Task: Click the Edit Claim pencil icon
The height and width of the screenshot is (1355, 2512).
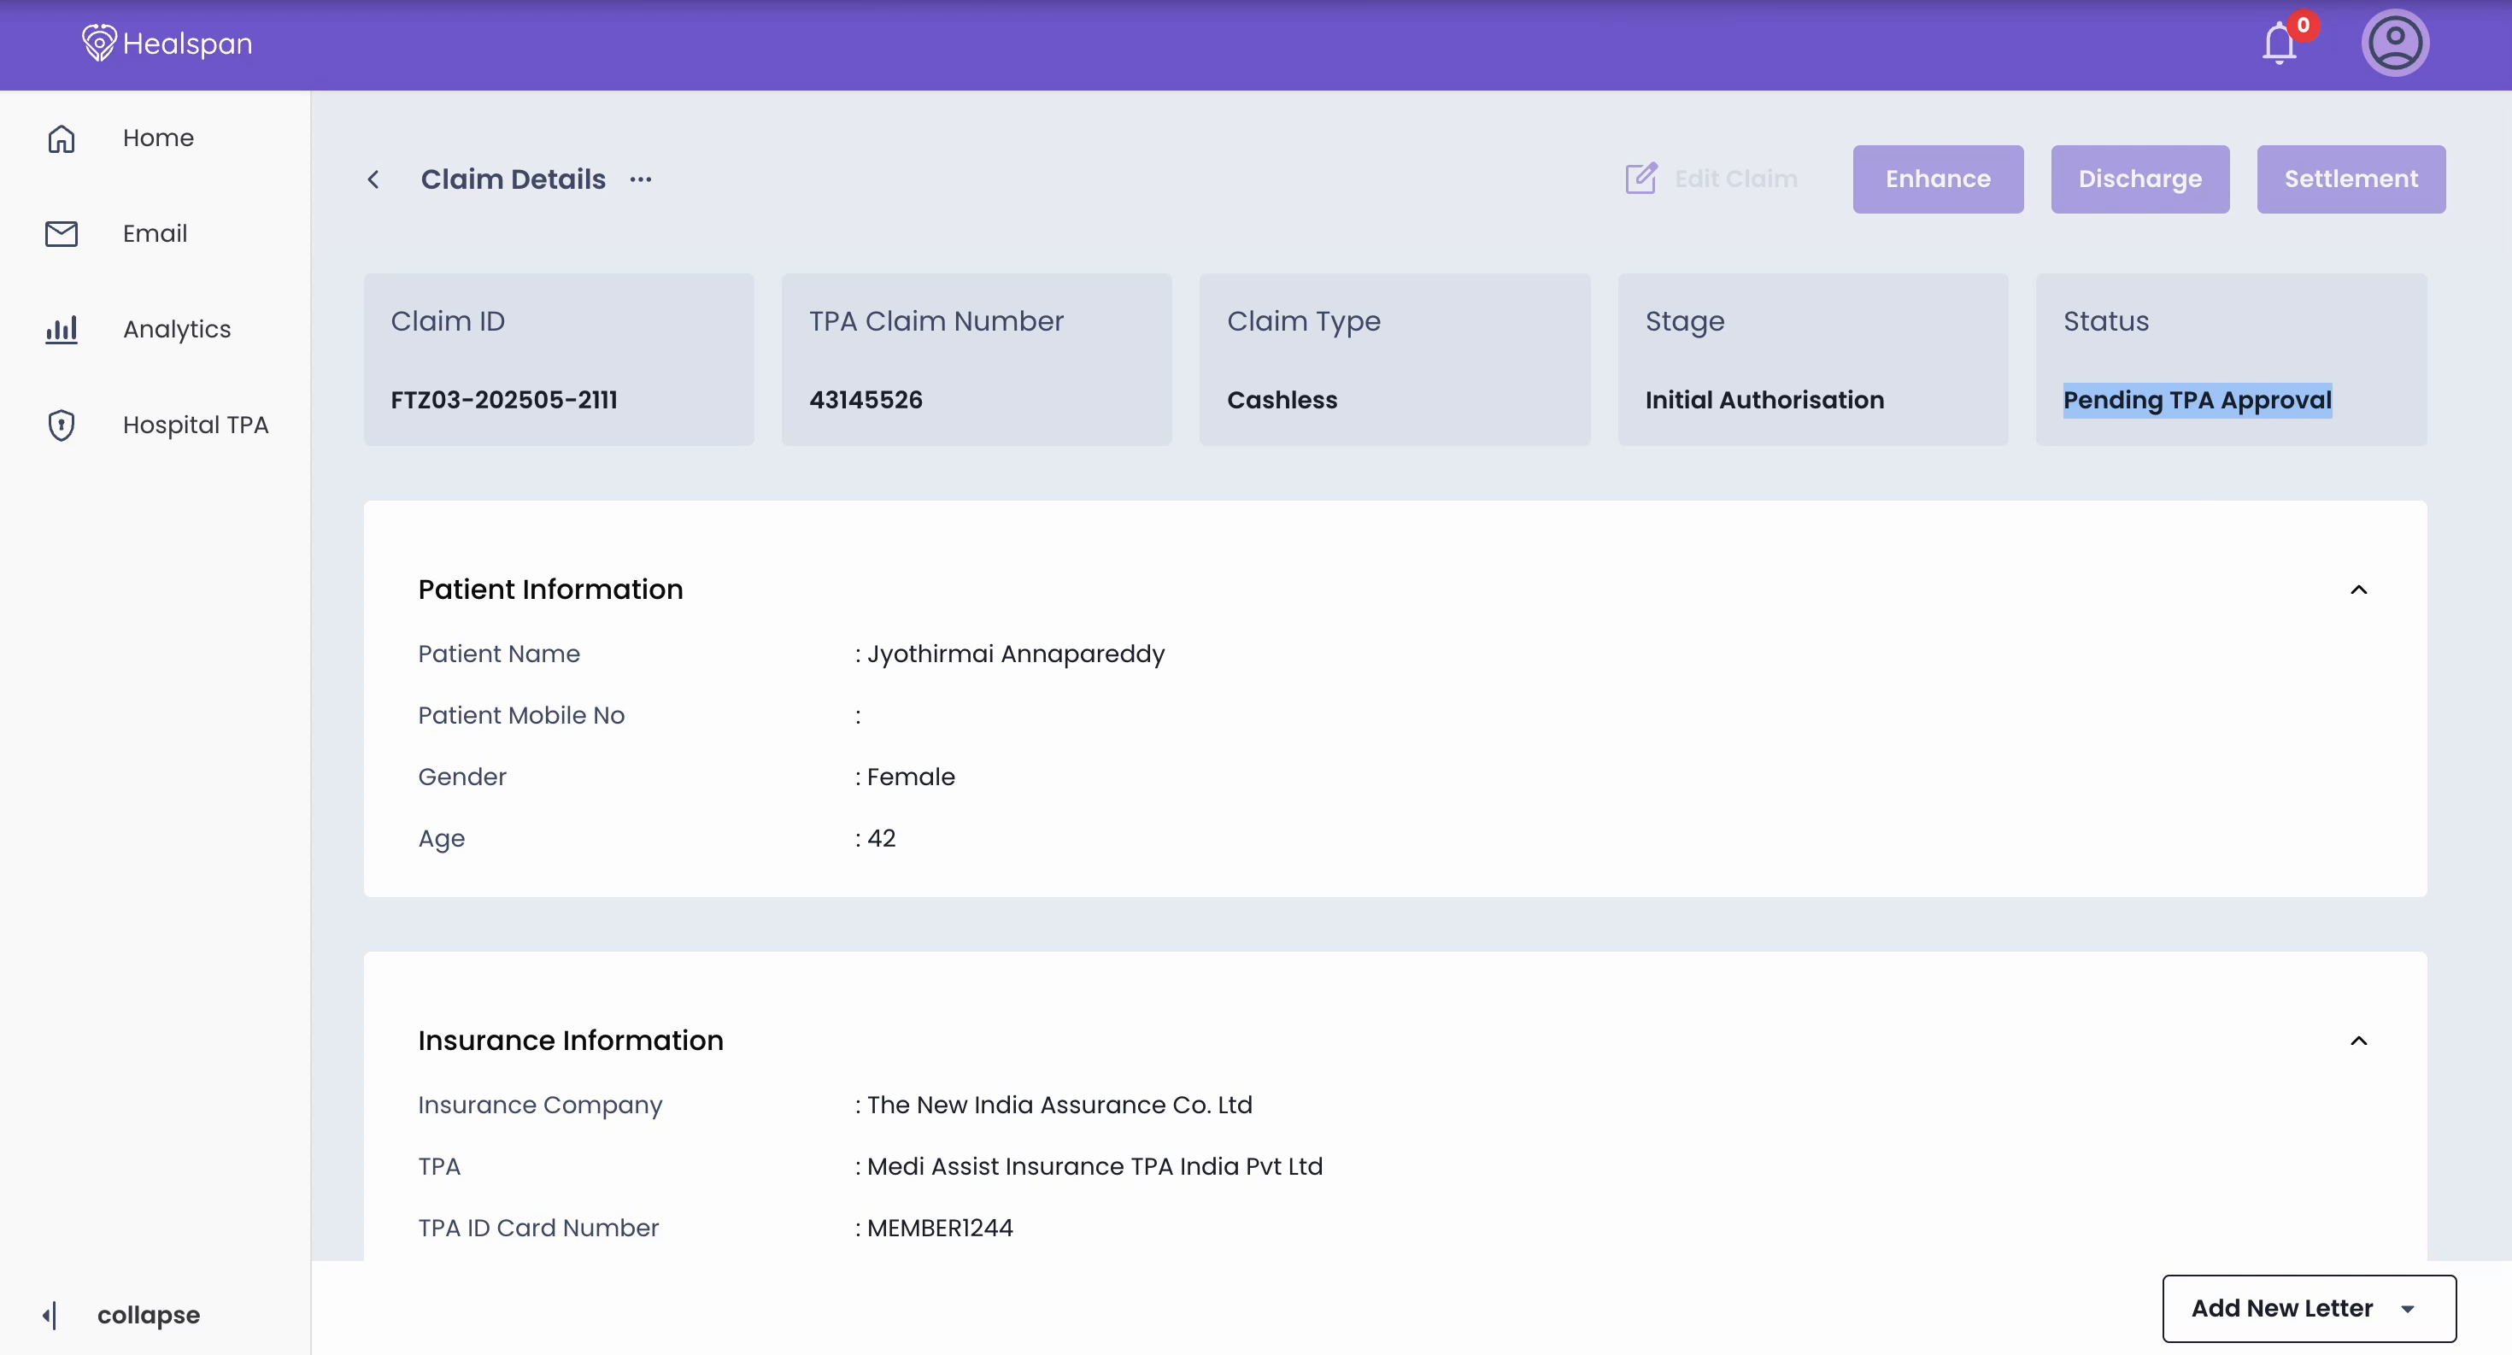Action: [x=1642, y=179]
